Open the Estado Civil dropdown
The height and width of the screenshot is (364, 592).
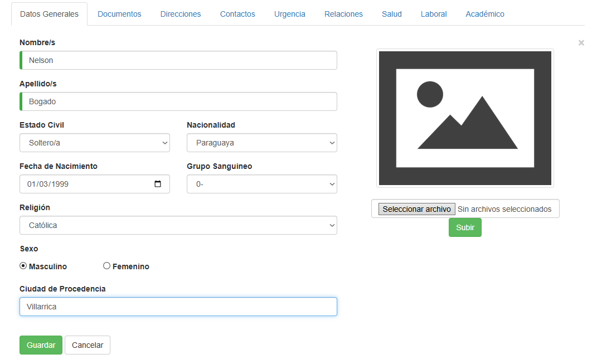(94, 143)
